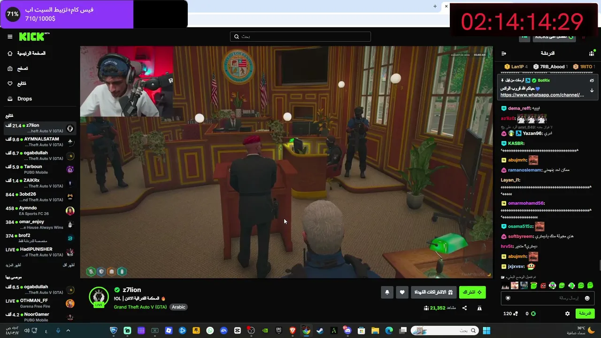This screenshot has width=601, height=338.
Task: Click the share icon under the video
Action: click(x=464, y=308)
